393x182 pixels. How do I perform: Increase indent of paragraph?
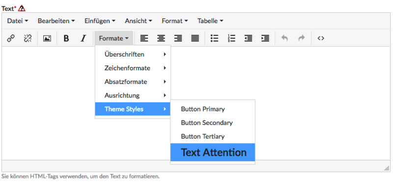pyautogui.click(x=265, y=38)
